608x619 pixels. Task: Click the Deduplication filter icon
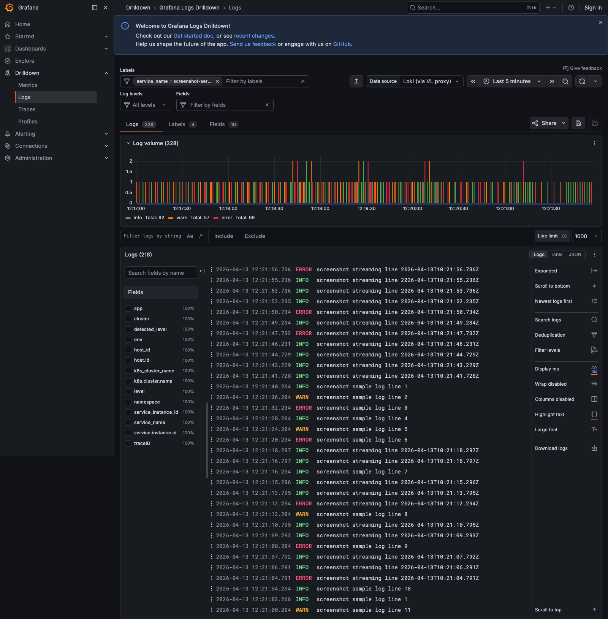click(594, 335)
